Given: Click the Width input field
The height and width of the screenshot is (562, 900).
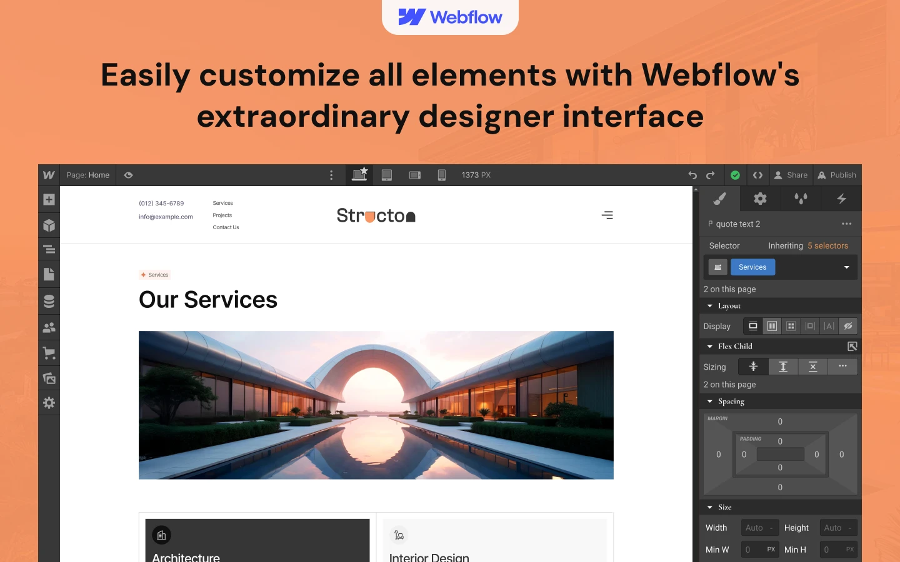Looking at the screenshot, I should pyautogui.click(x=759, y=528).
